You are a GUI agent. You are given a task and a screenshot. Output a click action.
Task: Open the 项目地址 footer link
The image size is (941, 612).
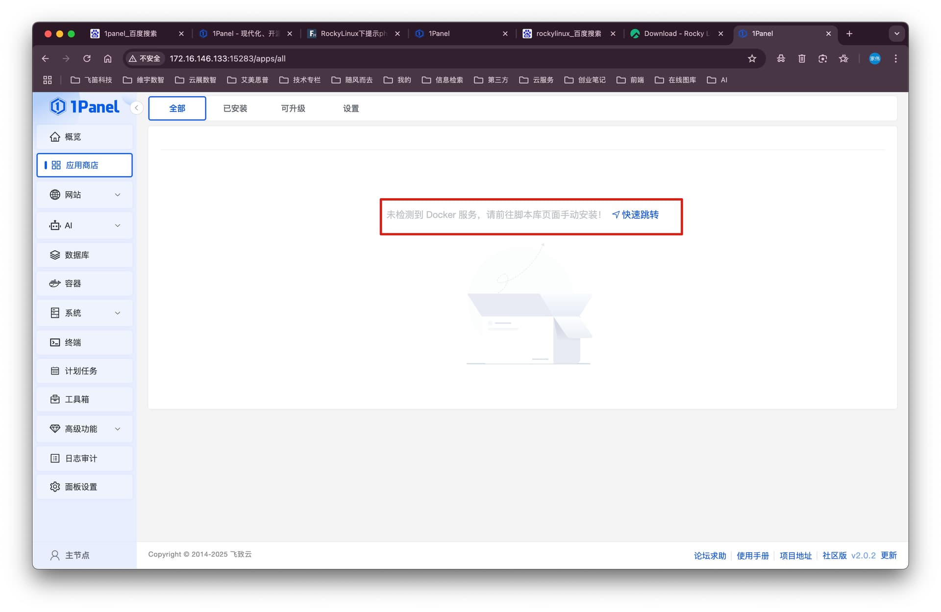tap(795, 556)
